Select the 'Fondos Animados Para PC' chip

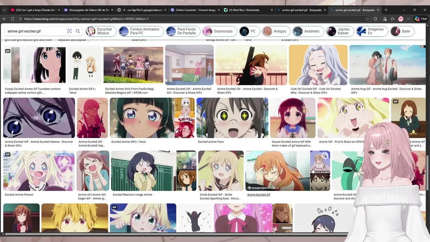point(141,31)
